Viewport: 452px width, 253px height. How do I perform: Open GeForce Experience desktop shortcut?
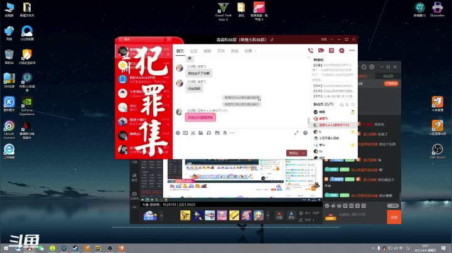[27, 106]
